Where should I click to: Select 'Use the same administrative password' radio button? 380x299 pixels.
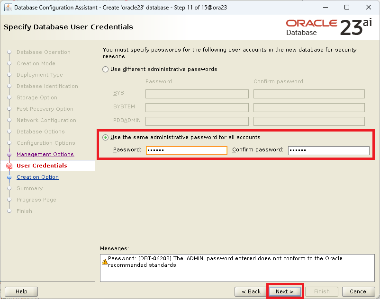[x=105, y=137]
